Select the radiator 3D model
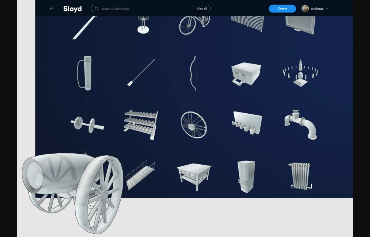This screenshot has width=370, height=237. point(300,176)
